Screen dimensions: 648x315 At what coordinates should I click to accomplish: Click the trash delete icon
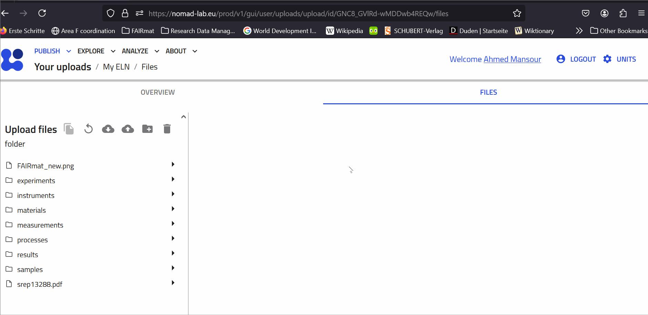(x=167, y=129)
